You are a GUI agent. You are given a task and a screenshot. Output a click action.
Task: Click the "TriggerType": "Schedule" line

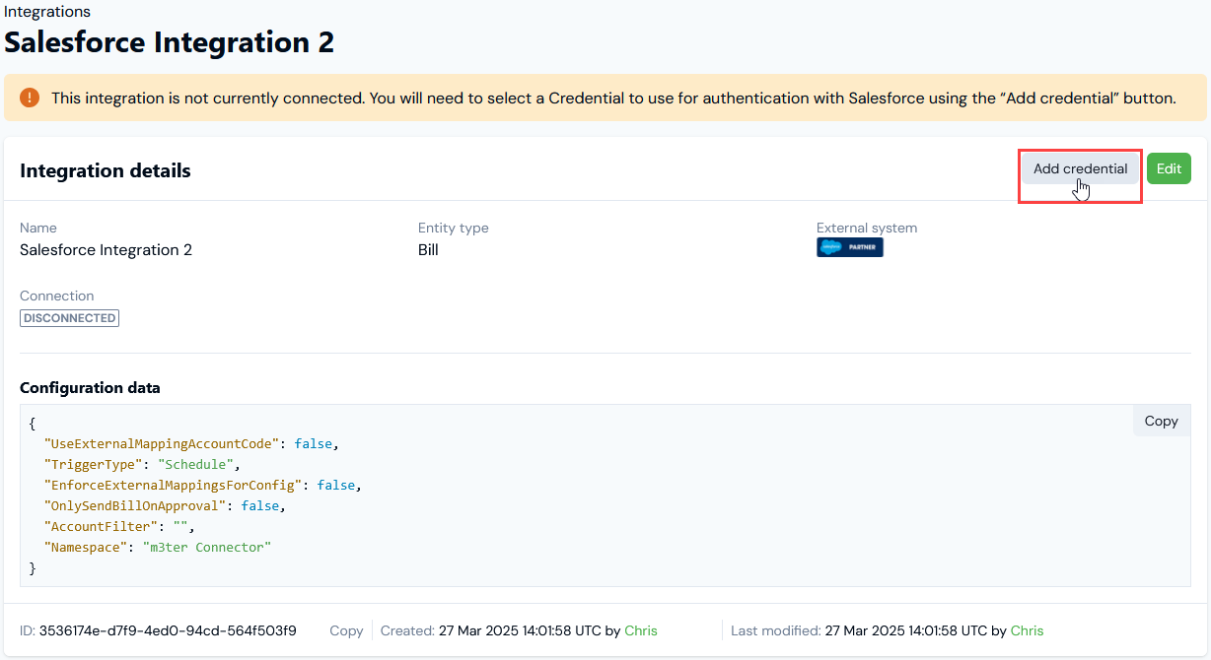point(142,464)
